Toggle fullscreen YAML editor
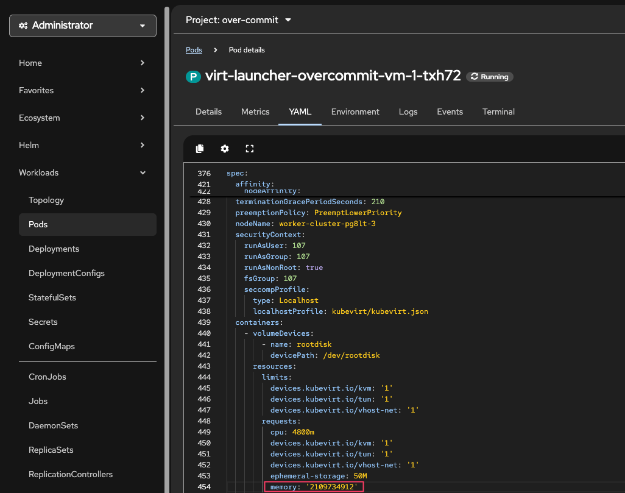 [249, 149]
